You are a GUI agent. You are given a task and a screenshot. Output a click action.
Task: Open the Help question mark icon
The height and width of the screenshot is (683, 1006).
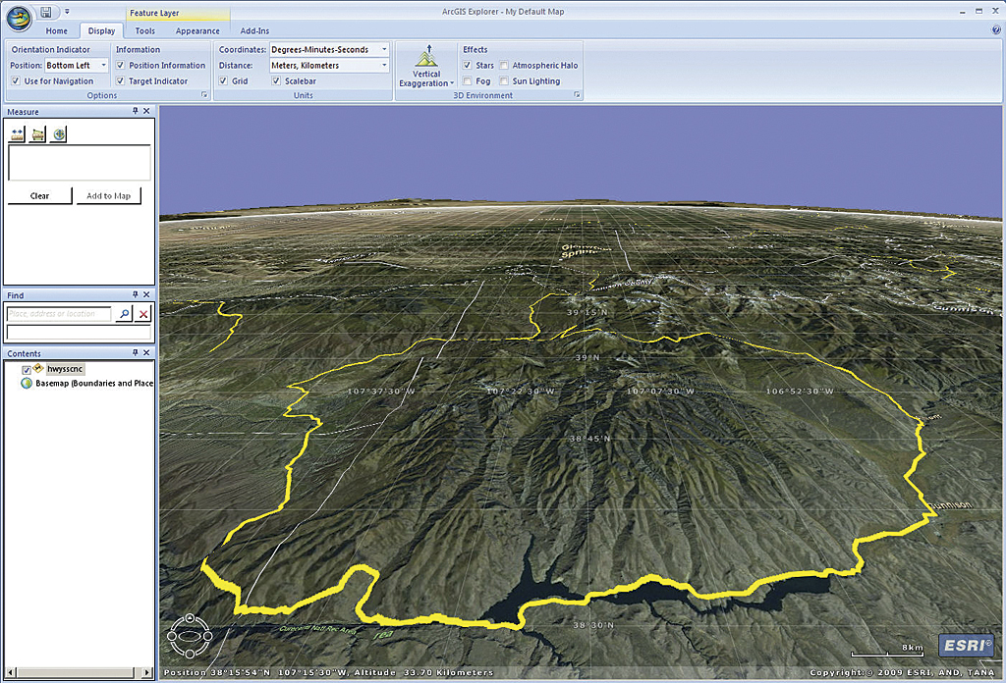click(996, 30)
